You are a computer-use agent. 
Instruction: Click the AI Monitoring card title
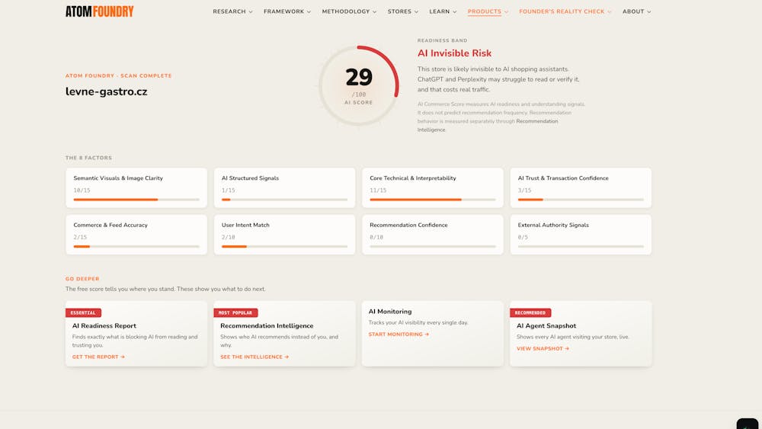pyautogui.click(x=389, y=312)
